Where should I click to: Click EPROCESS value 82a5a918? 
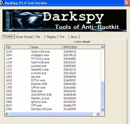pos(70,52)
